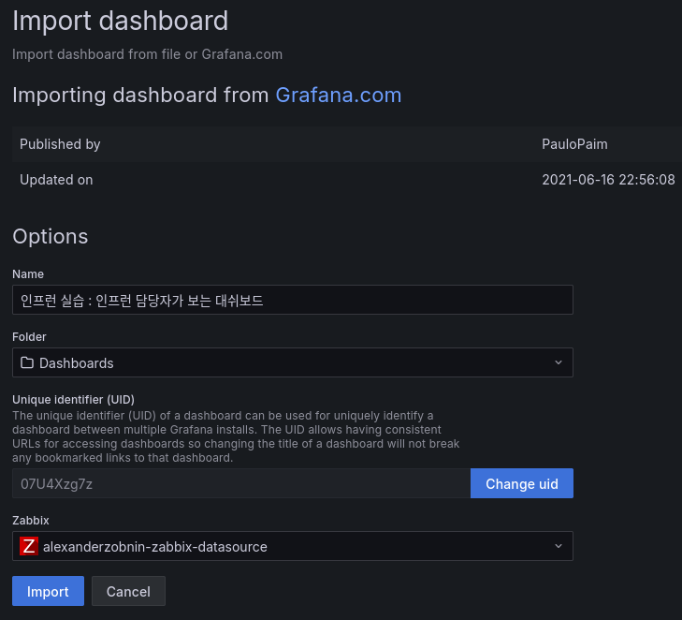Click the Zabbix field label
The width and height of the screenshot is (682, 620).
click(x=31, y=521)
